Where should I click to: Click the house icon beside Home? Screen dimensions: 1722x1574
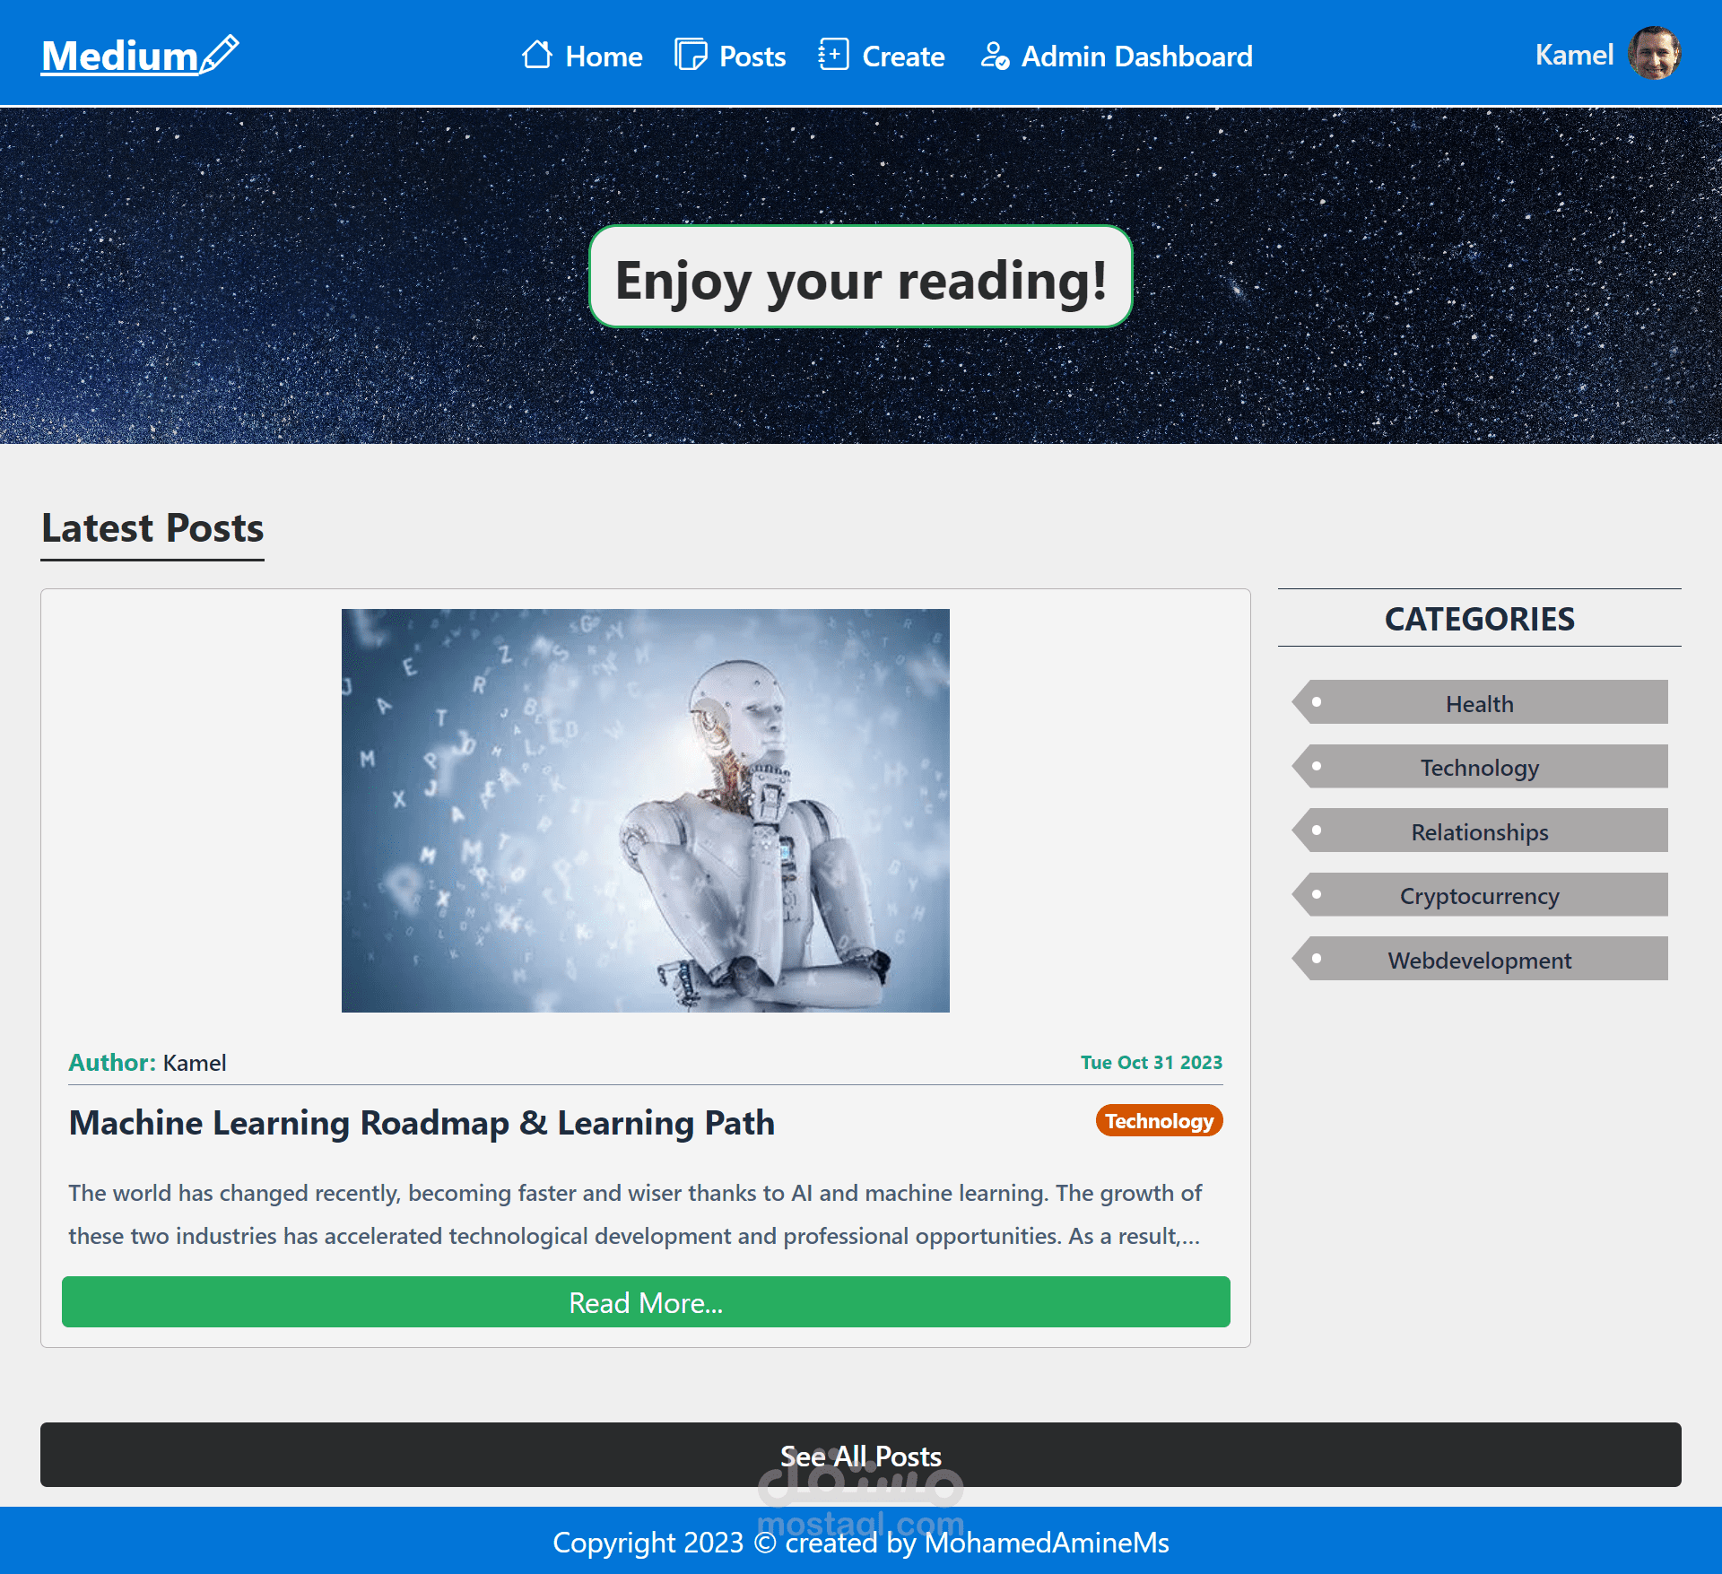[x=536, y=55]
